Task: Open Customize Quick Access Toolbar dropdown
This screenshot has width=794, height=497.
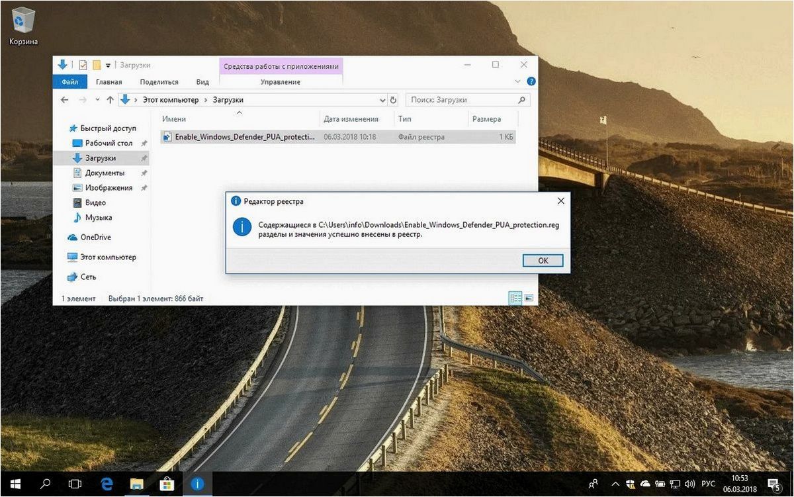Action: click(x=108, y=65)
